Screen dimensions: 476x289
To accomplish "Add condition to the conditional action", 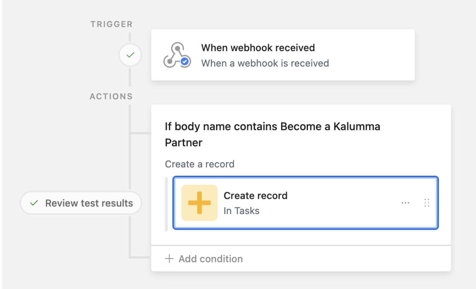I will point(204,259).
